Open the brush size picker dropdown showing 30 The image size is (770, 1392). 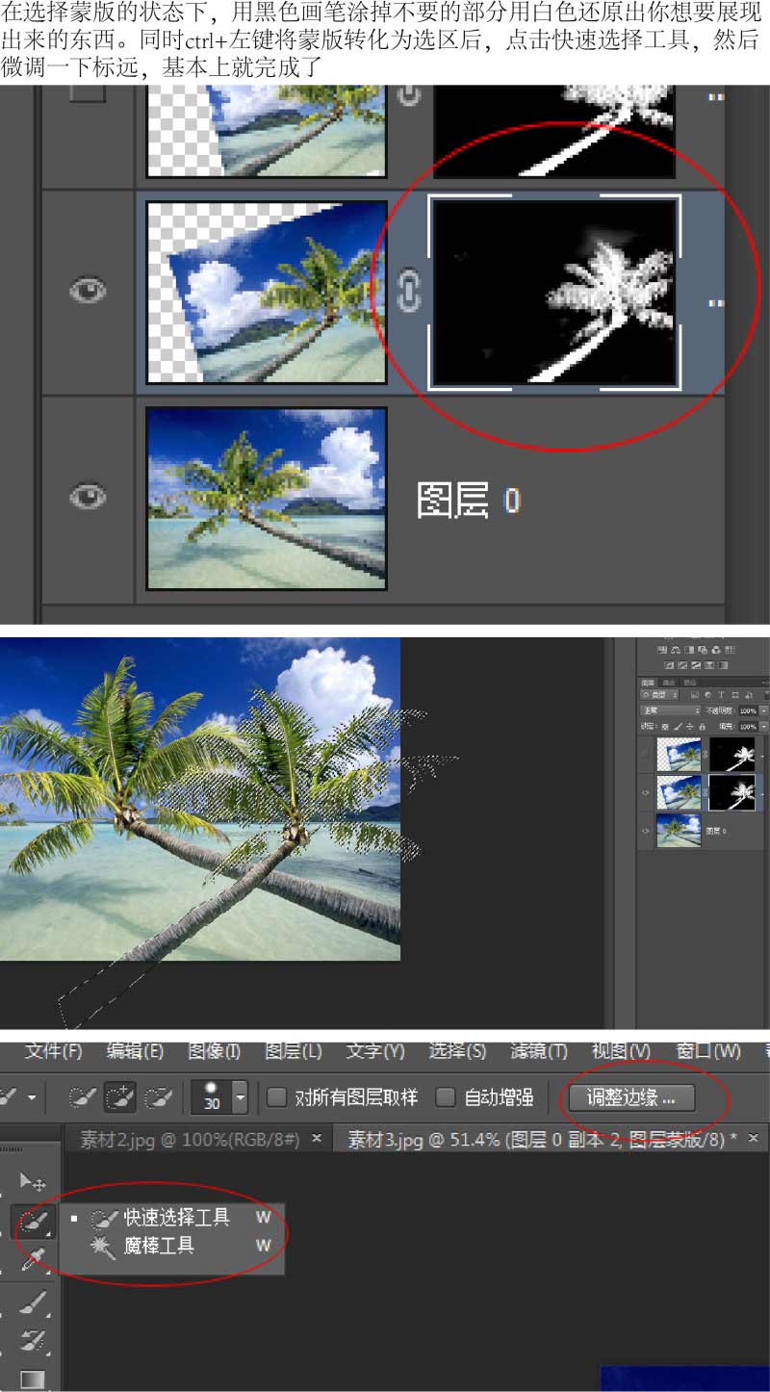pyautogui.click(x=241, y=1096)
